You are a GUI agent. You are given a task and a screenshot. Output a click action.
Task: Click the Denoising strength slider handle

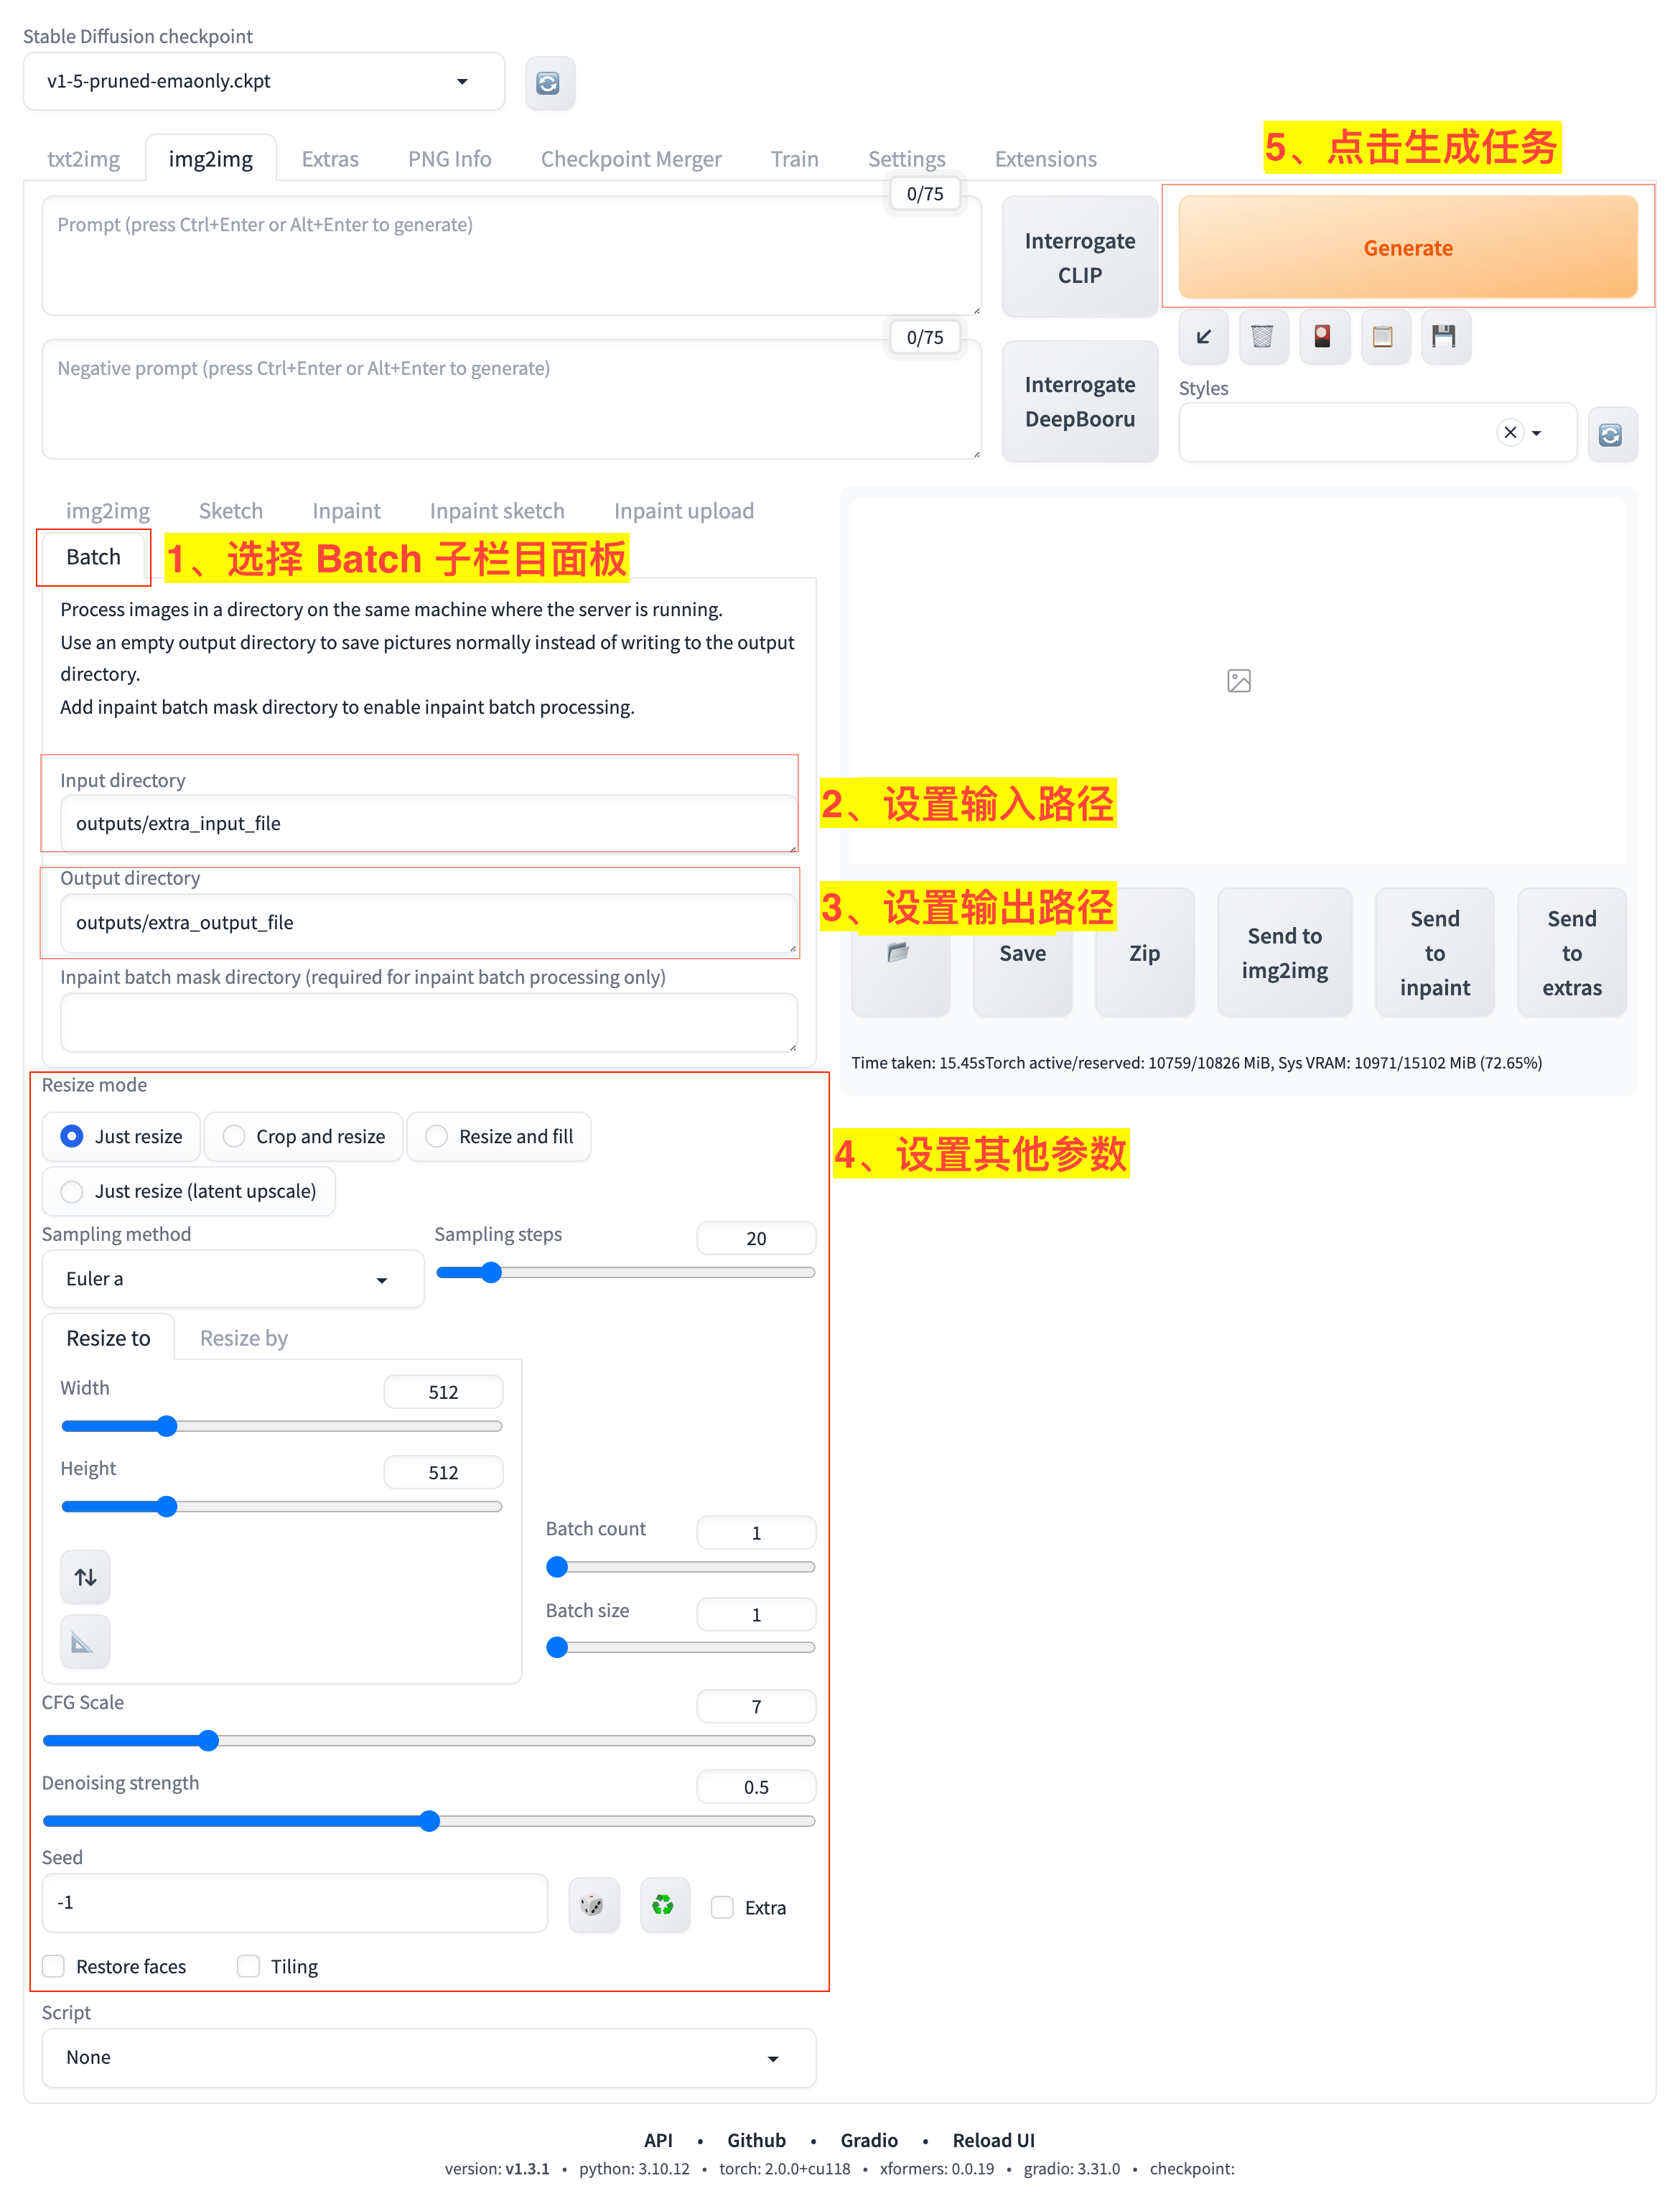tap(430, 1821)
